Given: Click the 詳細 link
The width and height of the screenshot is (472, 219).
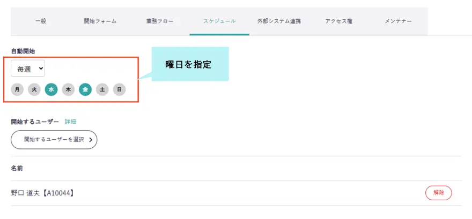Looking at the screenshot, I should point(71,122).
